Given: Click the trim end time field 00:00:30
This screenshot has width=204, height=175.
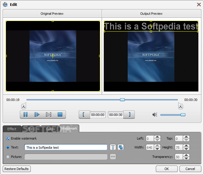Looking at the screenshot, I should [x=116, y=115].
